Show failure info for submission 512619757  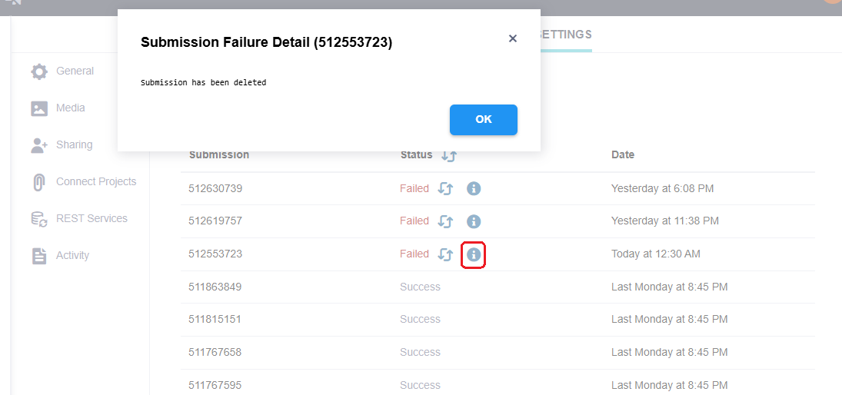[x=473, y=221]
